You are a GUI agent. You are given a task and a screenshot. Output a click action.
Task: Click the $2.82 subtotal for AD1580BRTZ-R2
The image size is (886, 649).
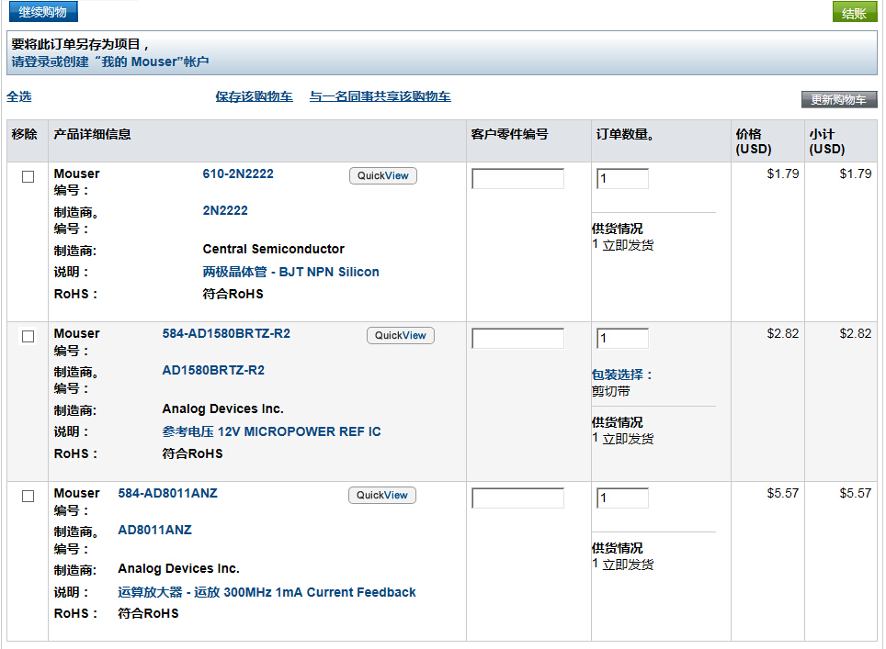(x=855, y=333)
